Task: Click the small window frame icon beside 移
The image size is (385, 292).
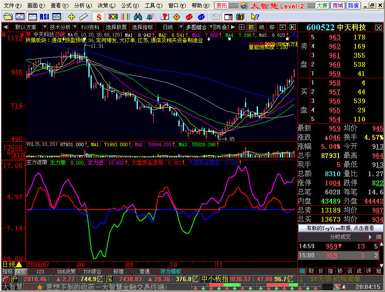Action: (x=283, y=27)
